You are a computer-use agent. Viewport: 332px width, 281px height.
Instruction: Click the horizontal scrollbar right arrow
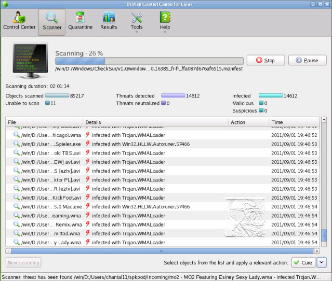[317, 251]
